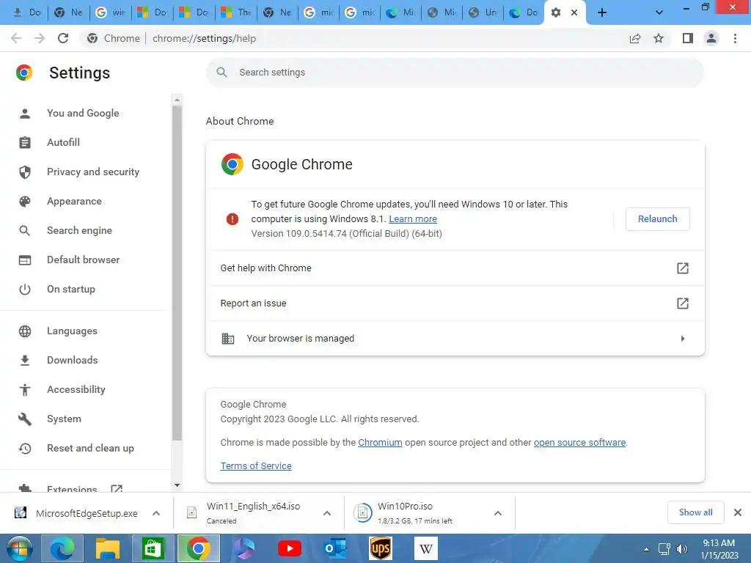Open You and Google settings
This screenshot has height=563, width=751.
tap(83, 113)
